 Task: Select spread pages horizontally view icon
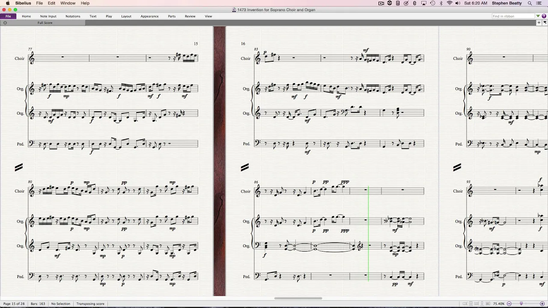coord(465,304)
